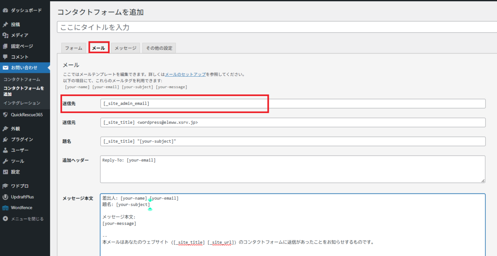Click the Comments speech bubble icon
Image resolution: width=497 pixels, height=256 pixels.
point(5,57)
